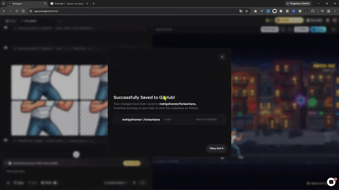339x190 pixels.
Task: Open the f? font finder extension
Action: pos(262,11)
